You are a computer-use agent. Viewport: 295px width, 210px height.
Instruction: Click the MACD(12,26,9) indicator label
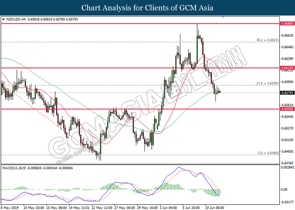pyautogui.click(x=14, y=168)
